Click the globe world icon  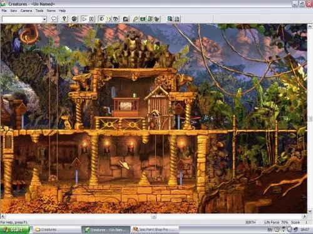74,19
